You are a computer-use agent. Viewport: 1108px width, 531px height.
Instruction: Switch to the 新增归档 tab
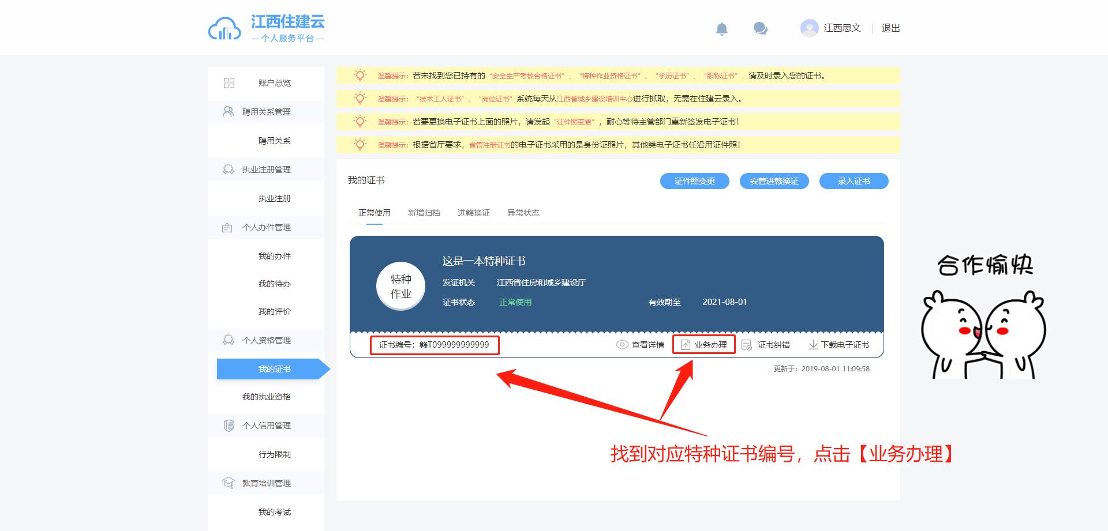coord(424,213)
